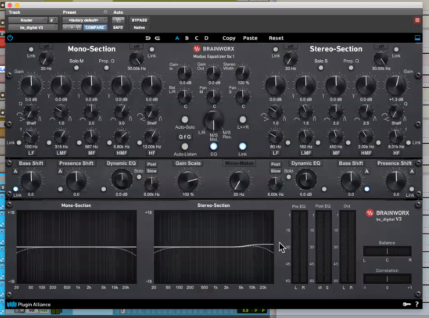Click the Mono HF band label
This screenshot has height=318, width=429.
[x=152, y=153]
